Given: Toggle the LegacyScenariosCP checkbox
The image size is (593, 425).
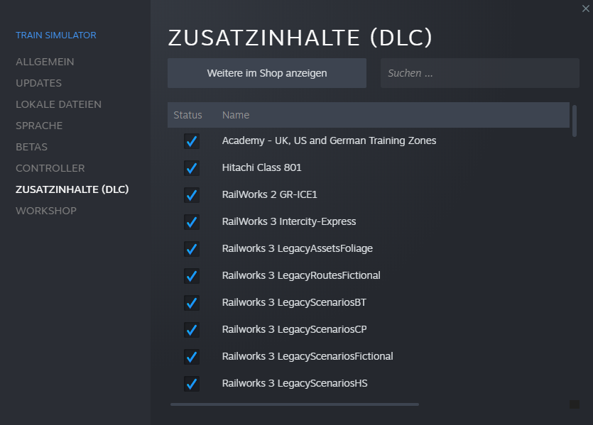Looking at the screenshot, I should coord(191,329).
